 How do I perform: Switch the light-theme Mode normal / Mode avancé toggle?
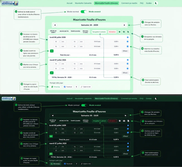pos(84,12)
